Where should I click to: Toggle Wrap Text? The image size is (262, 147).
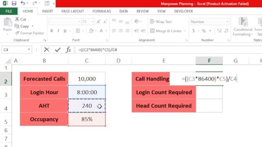161,22
